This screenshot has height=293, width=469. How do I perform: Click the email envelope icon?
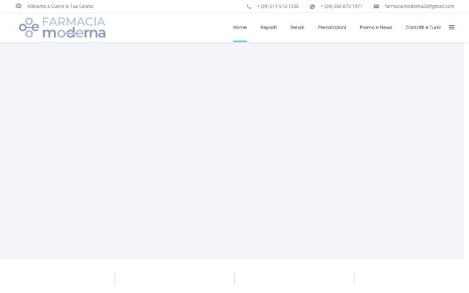377,7
